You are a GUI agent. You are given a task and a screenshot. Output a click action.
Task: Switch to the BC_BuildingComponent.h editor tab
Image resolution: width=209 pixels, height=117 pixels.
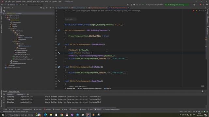pos(98,8)
